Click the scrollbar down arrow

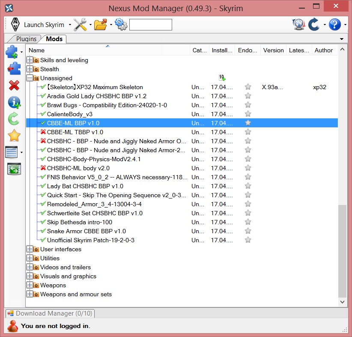click(x=342, y=302)
